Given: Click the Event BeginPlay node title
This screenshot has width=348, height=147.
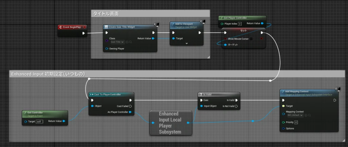Looking at the screenshot, I should [71, 27].
